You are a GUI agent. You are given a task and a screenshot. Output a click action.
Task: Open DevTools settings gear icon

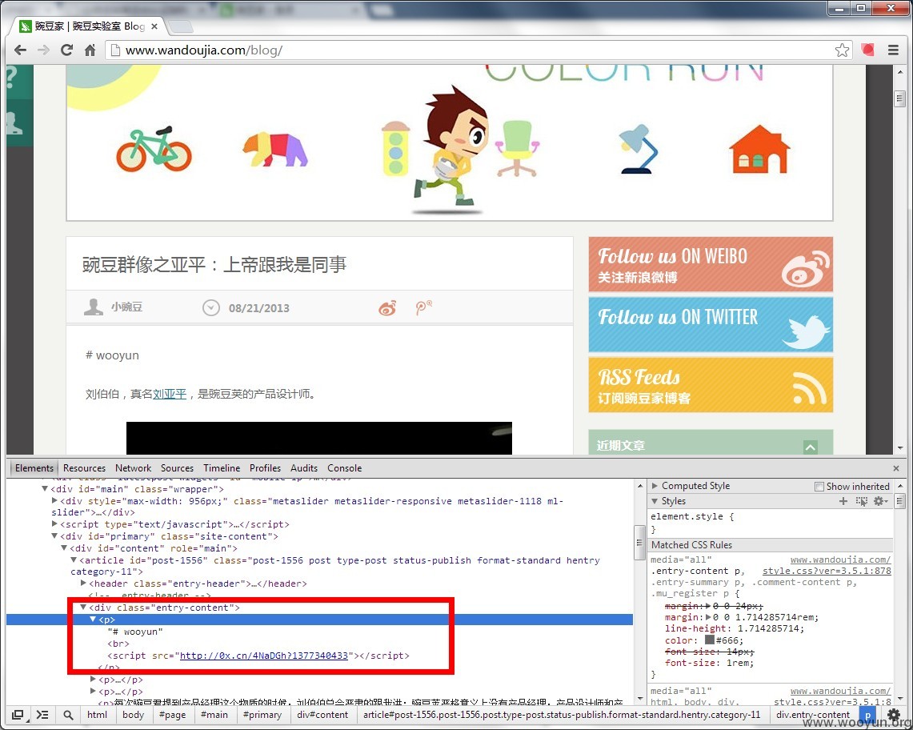(893, 714)
